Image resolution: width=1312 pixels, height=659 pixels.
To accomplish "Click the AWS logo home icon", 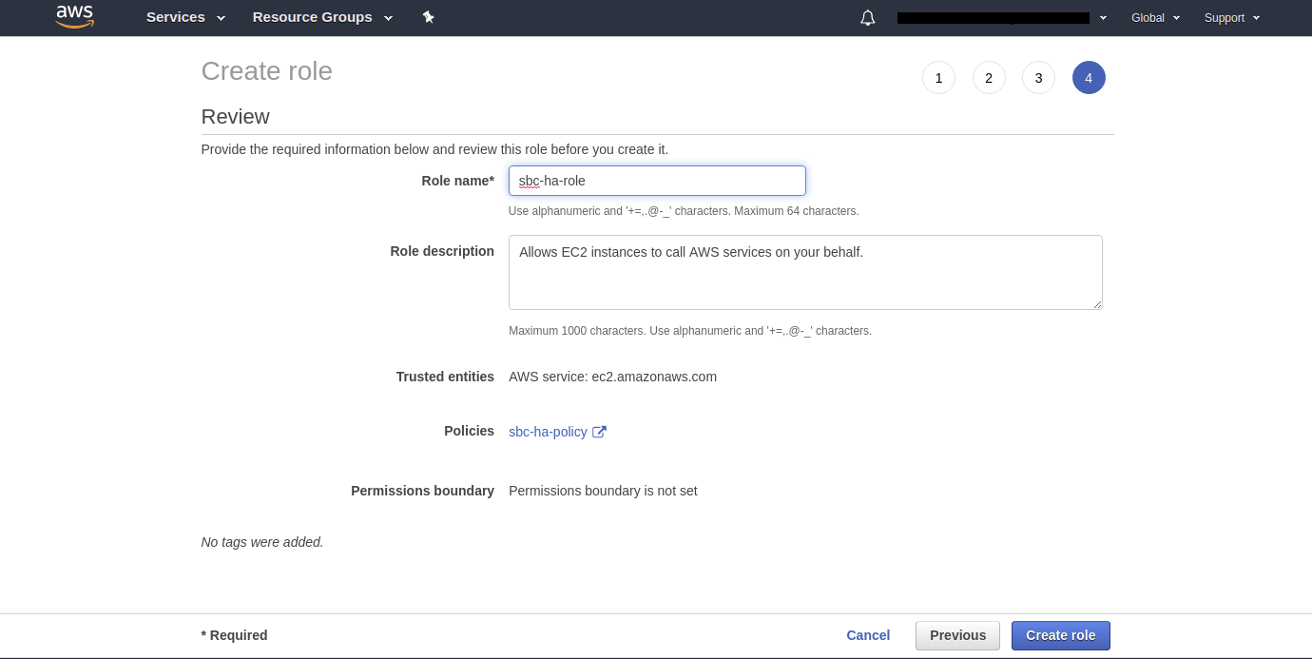I will 74,17.
